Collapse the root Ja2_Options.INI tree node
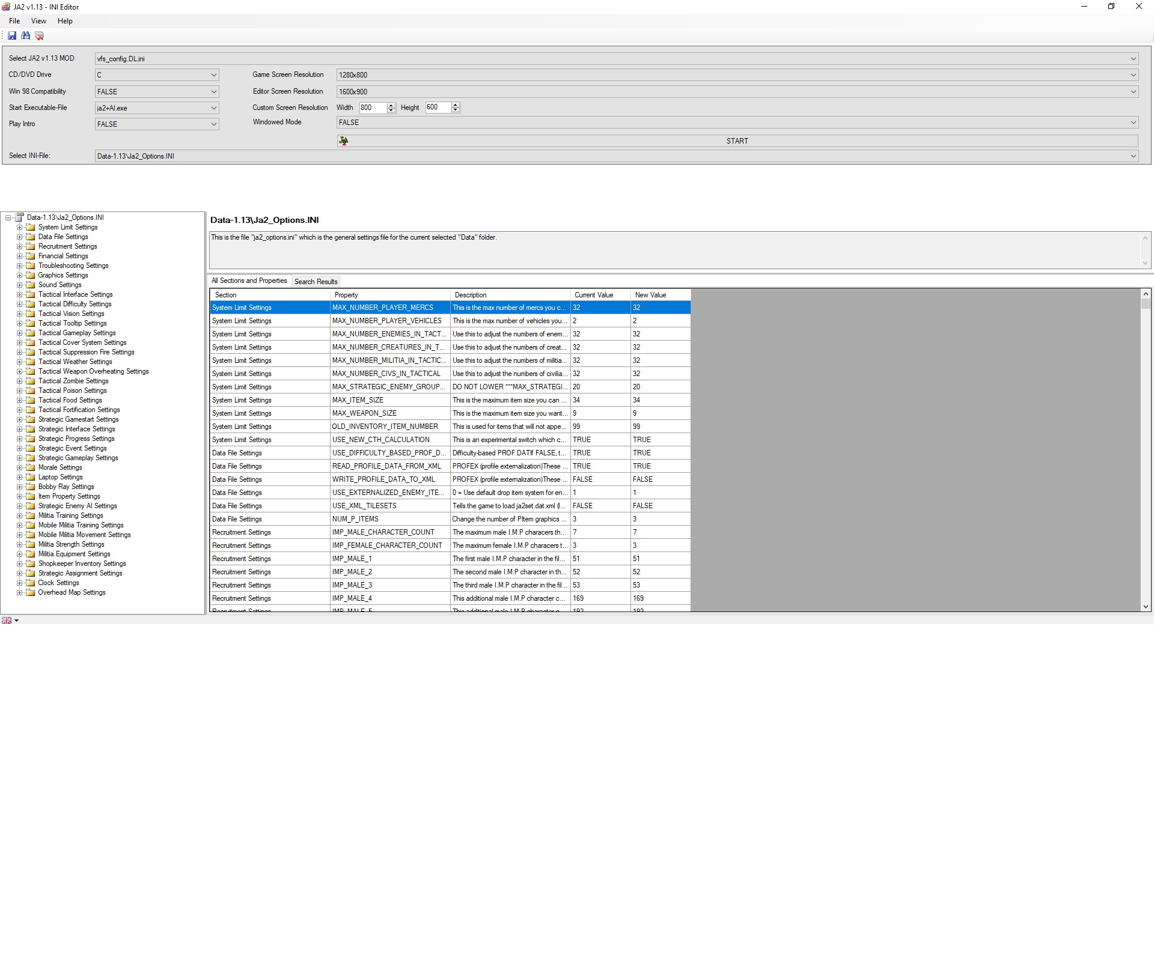The width and height of the screenshot is (1154, 969). (8, 217)
